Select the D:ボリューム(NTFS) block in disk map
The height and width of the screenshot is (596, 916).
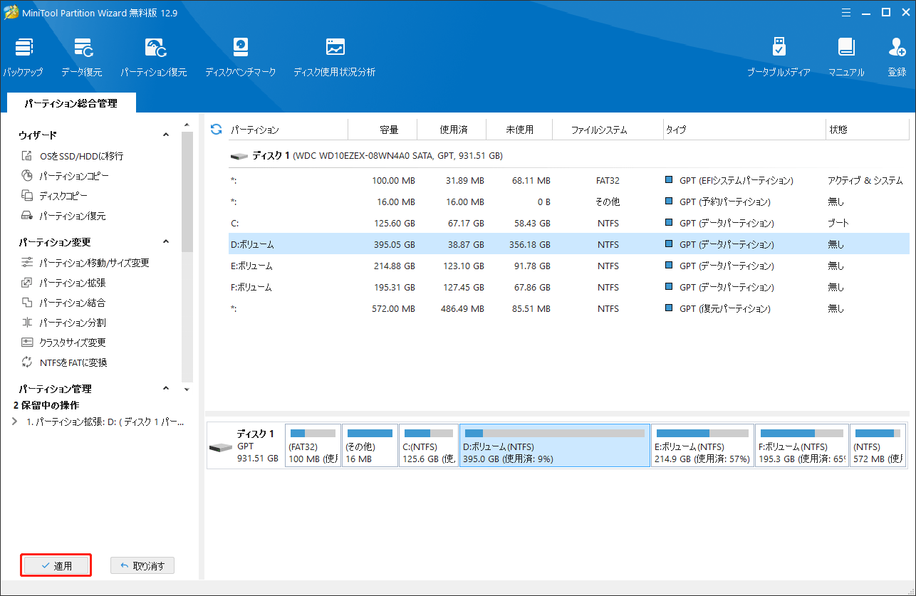(555, 446)
